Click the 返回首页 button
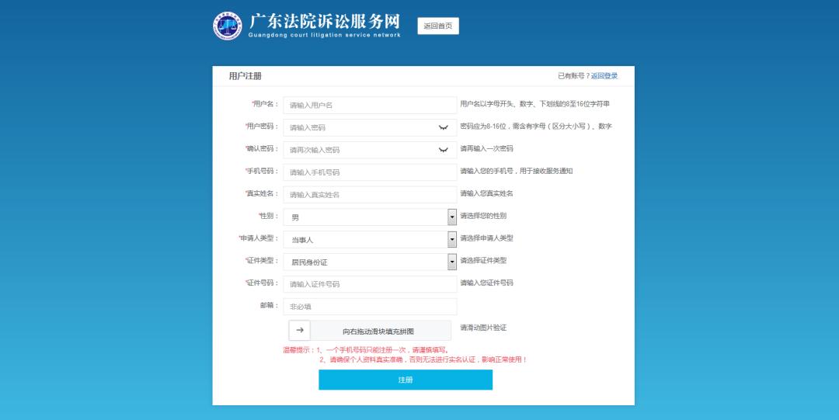 (x=438, y=26)
